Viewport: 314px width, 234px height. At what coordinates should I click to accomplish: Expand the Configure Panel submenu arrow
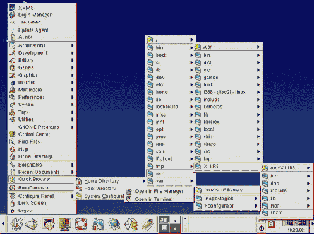pyautogui.click(x=72, y=196)
